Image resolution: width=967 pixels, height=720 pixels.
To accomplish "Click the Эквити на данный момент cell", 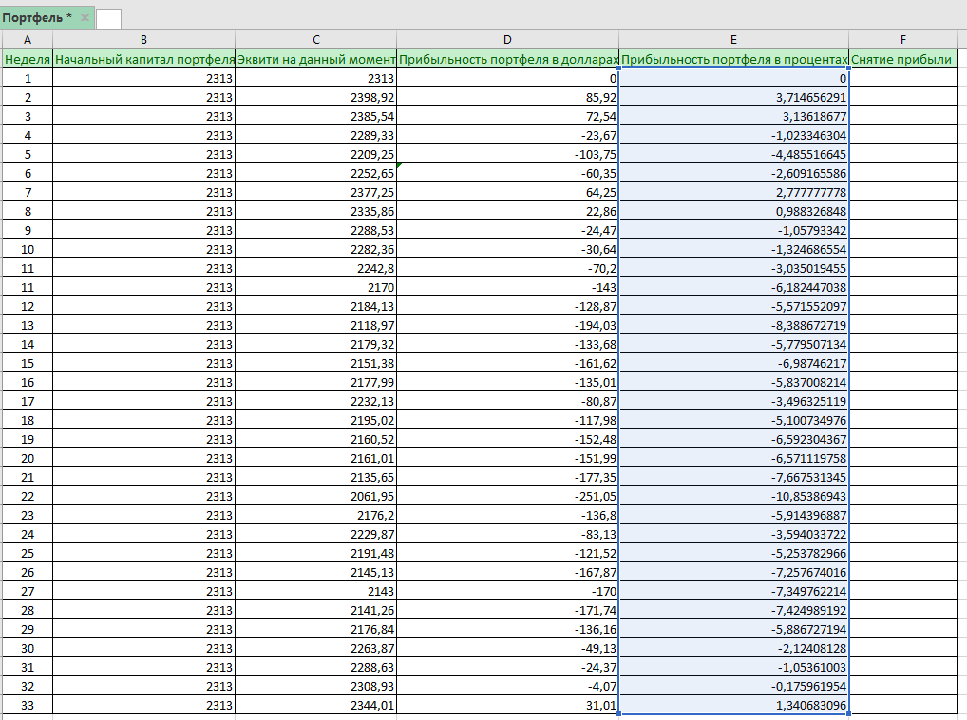I will pyautogui.click(x=315, y=59).
